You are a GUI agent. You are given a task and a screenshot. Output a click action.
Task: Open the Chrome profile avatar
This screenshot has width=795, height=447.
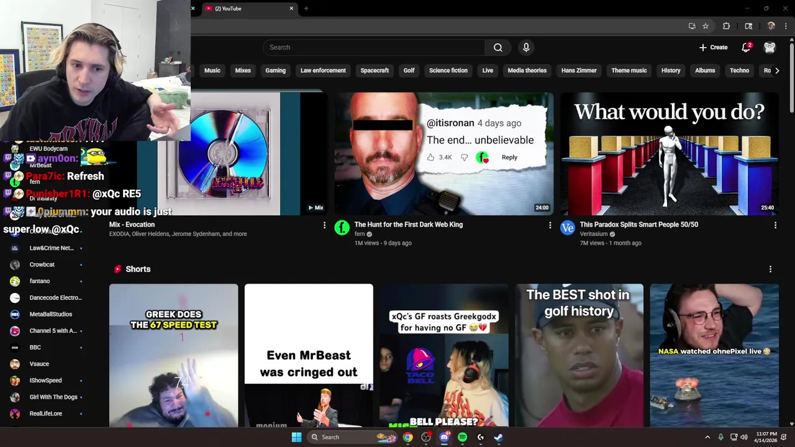[x=771, y=26]
